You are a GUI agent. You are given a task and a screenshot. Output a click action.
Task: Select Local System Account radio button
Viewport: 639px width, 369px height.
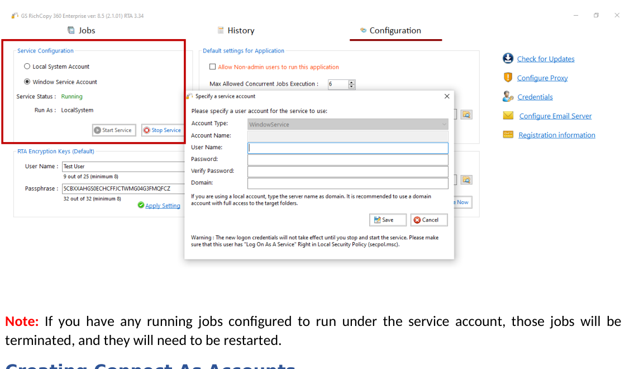[x=27, y=67]
